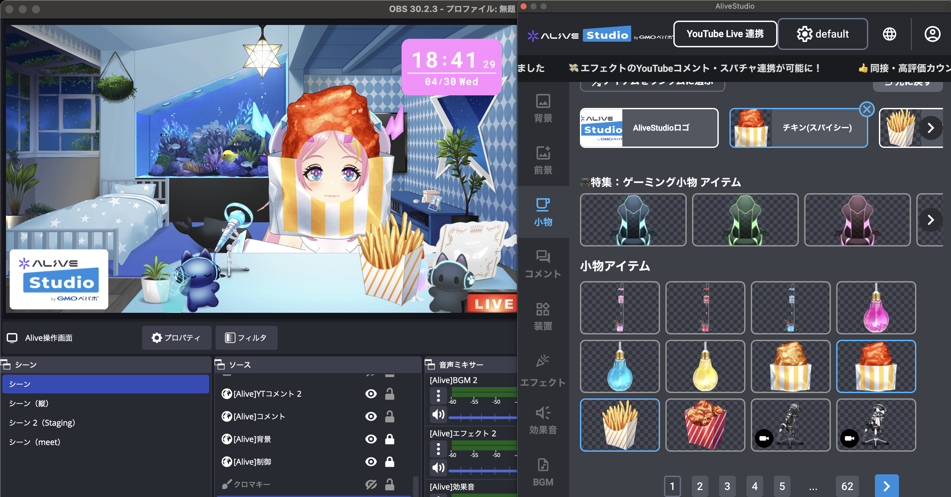The width and height of the screenshot is (951, 497).
Task: Click the Alive操作画面 source label
Action: [x=49, y=338]
